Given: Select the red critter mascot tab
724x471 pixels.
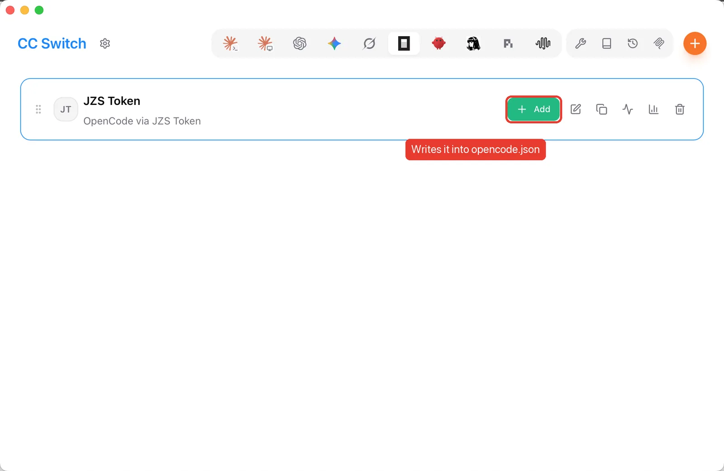Looking at the screenshot, I should point(438,43).
